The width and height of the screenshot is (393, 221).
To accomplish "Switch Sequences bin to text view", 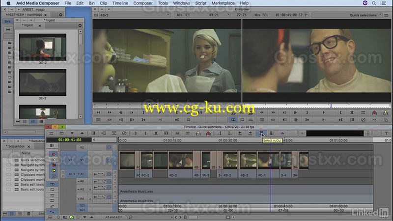I will tap(11, 214).
